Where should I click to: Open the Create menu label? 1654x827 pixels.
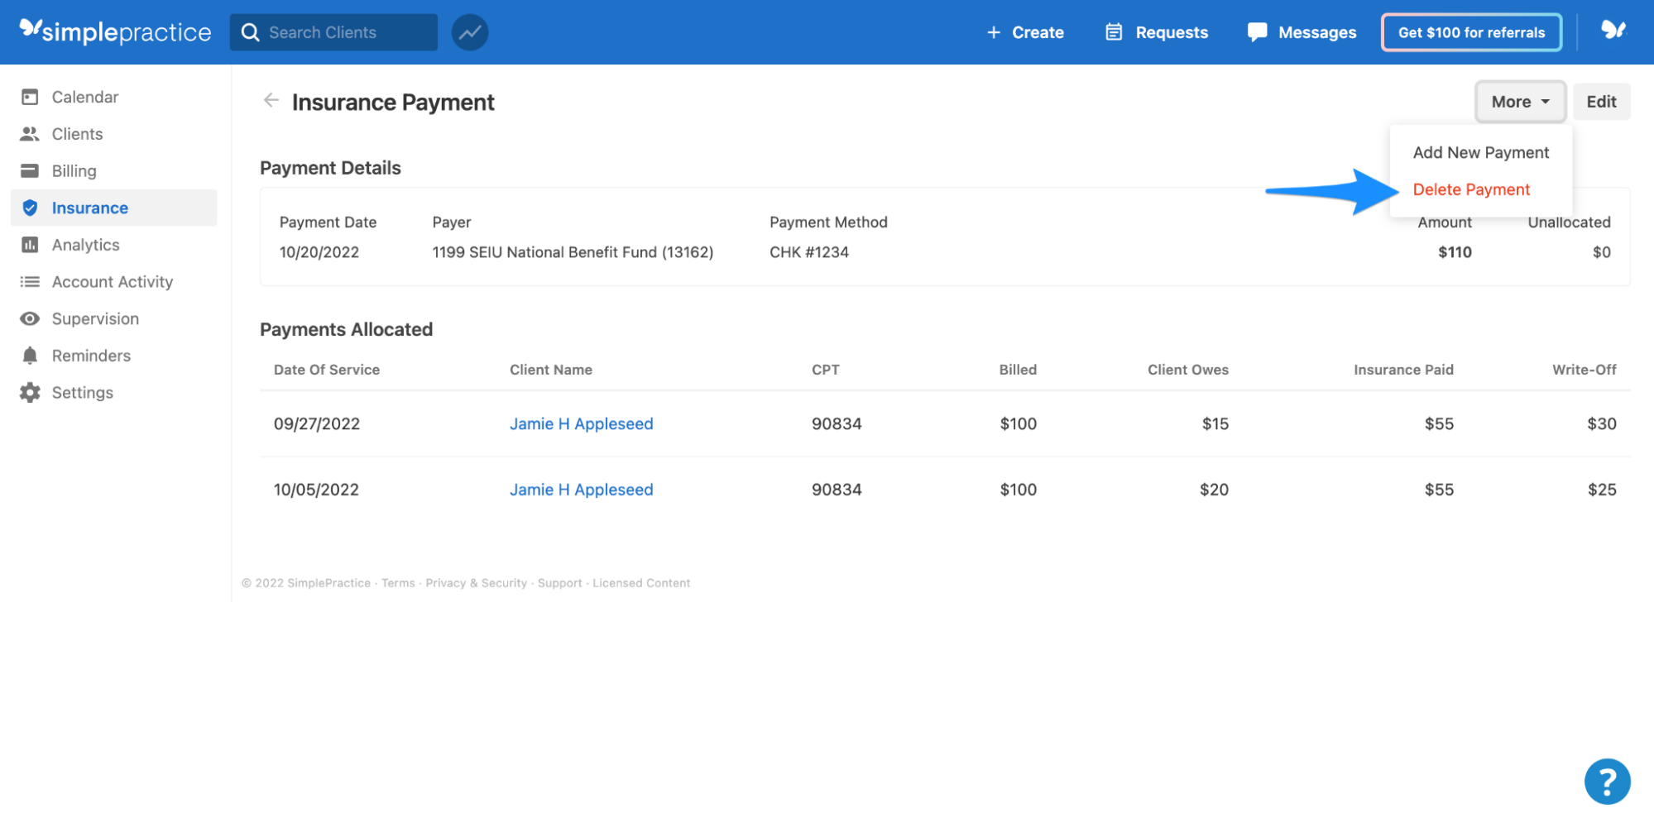[1038, 32]
